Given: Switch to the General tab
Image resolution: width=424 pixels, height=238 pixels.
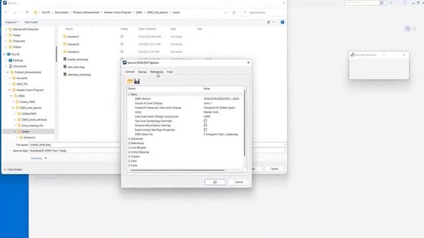Looking at the screenshot, I should pos(130,72).
